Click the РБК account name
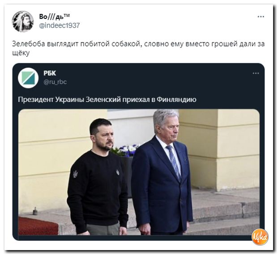The height and width of the screenshot is (255, 278). coord(50,73)
